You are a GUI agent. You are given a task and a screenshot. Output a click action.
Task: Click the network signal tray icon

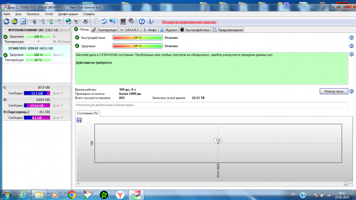click(x=328, y=195)
